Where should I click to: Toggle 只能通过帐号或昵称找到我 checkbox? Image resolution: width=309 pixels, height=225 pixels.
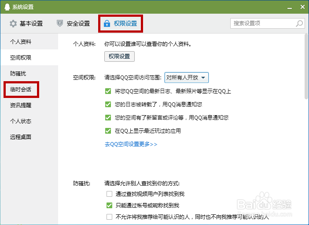(x=109, y=206)
